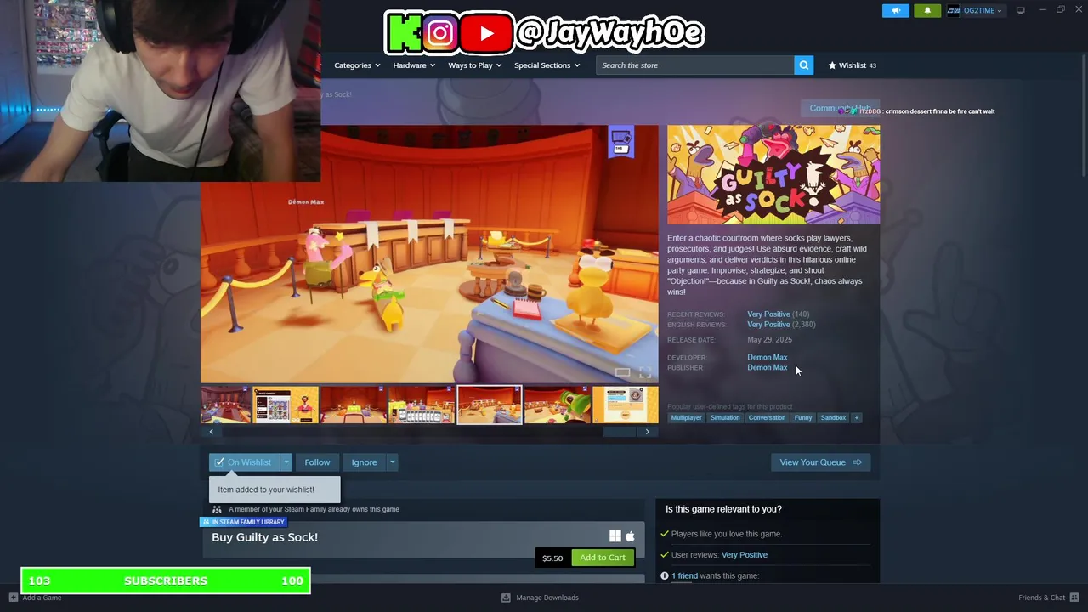Viewport: 1088px width, 612px height.
Task: Click the Follow button
Action: [317, 462]
